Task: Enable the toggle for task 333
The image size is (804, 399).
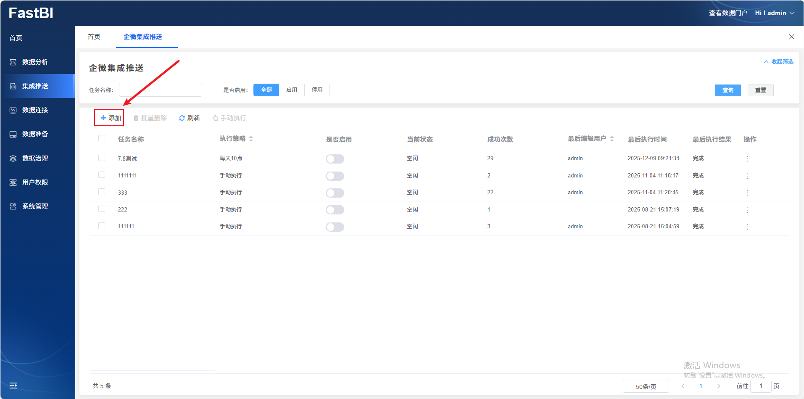Action: pyautogui.click(x=335, y=193)
